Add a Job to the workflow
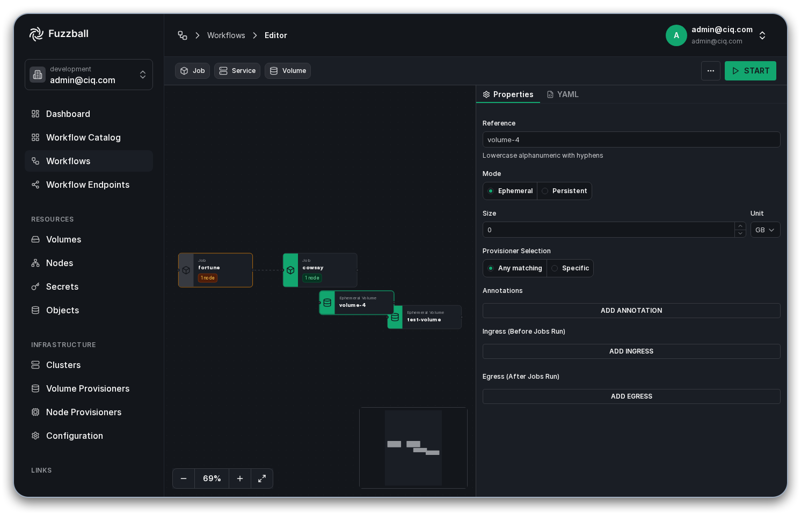This screenshot has height=515, width=801. (192, 71)
